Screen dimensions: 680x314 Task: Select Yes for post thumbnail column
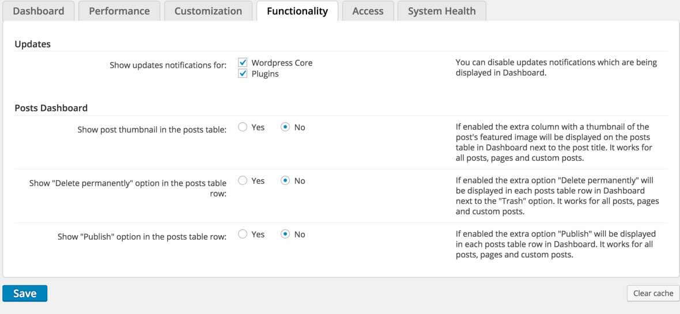click(x=243, y=127)
